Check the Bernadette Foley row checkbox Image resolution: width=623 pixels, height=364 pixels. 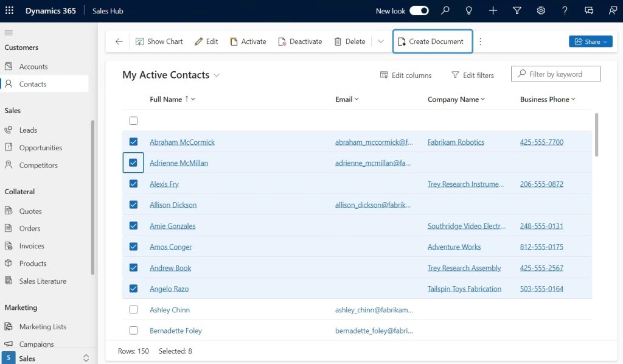pyautogui.click(x=133, y=331)
